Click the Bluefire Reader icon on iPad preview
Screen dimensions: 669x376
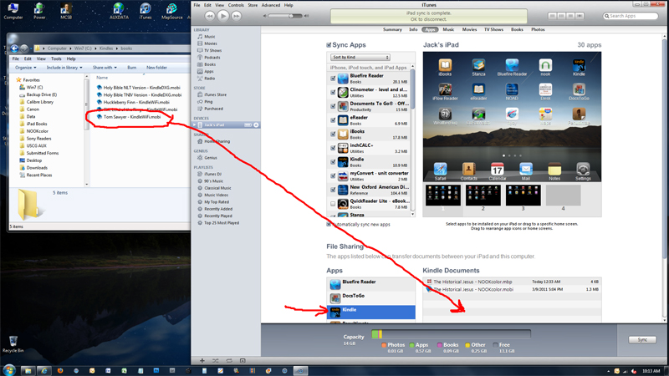(x=512, y=65)
